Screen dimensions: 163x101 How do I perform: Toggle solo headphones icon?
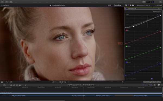(148, 85)
